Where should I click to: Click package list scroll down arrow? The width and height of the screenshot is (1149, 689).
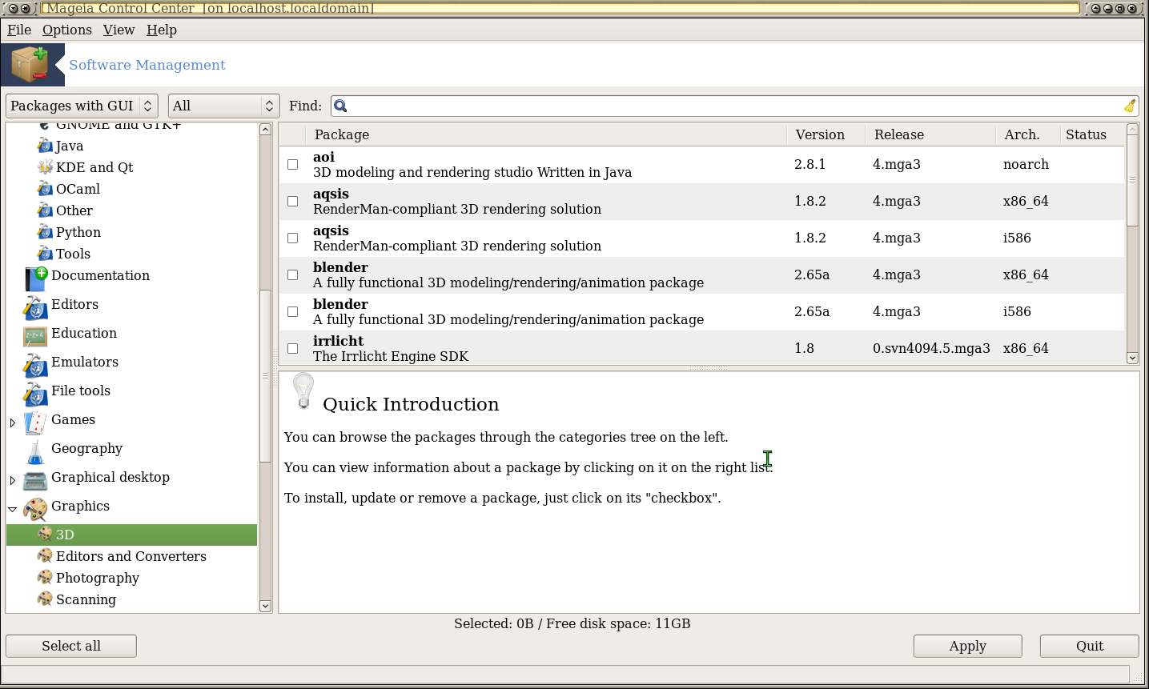click(x=1132, y=358)
